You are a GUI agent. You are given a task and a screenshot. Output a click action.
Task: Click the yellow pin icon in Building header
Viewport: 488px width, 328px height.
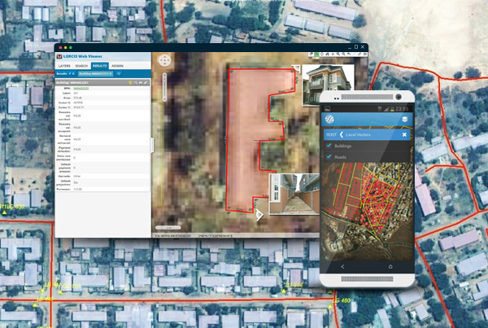[130, 83]
